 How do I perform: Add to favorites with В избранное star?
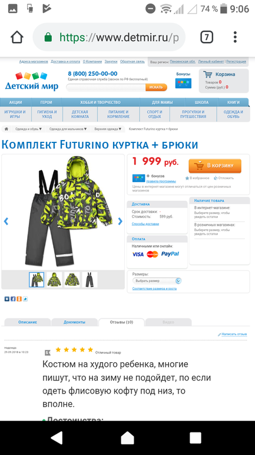click(197, 178)
